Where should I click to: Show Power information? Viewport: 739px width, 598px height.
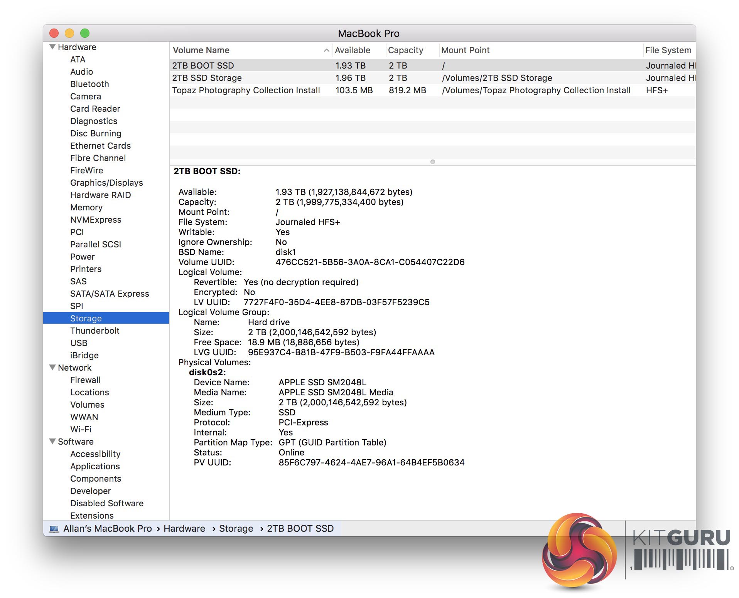(83, 257)
